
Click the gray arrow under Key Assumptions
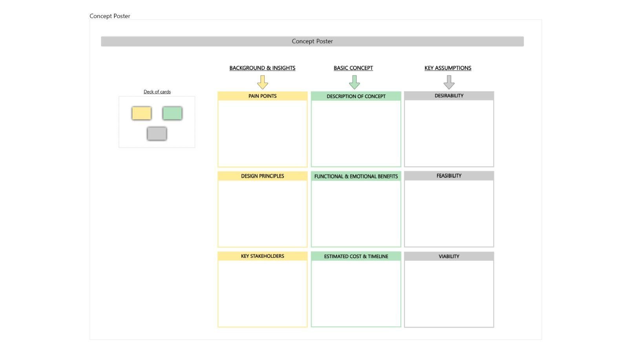[449, 82]
